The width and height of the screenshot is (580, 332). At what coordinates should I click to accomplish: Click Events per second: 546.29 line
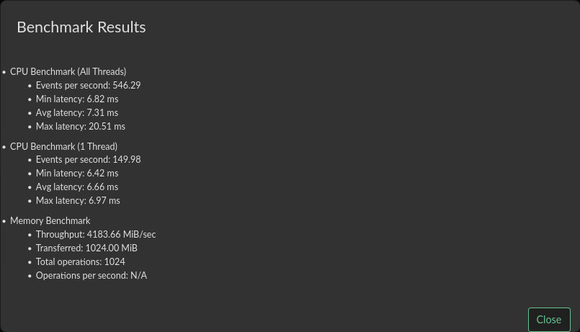(x=88, y=85)
